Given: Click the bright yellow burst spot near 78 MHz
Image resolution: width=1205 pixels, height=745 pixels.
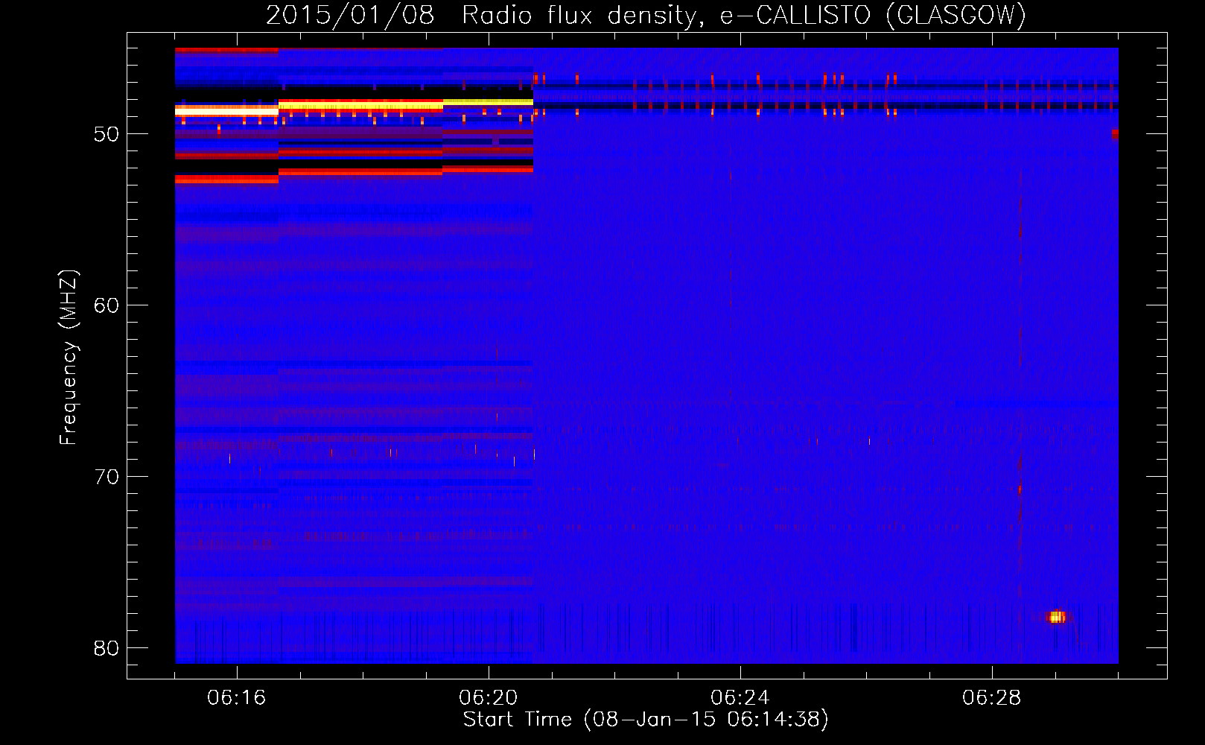Looking at the screenshot, I should point(1056,617).
